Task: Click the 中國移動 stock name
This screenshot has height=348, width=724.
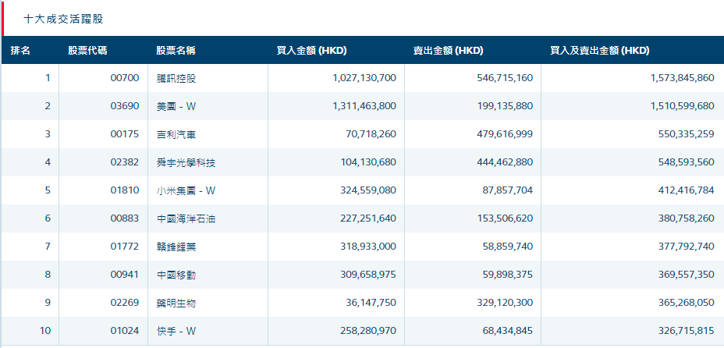Action: click(176, 275)
